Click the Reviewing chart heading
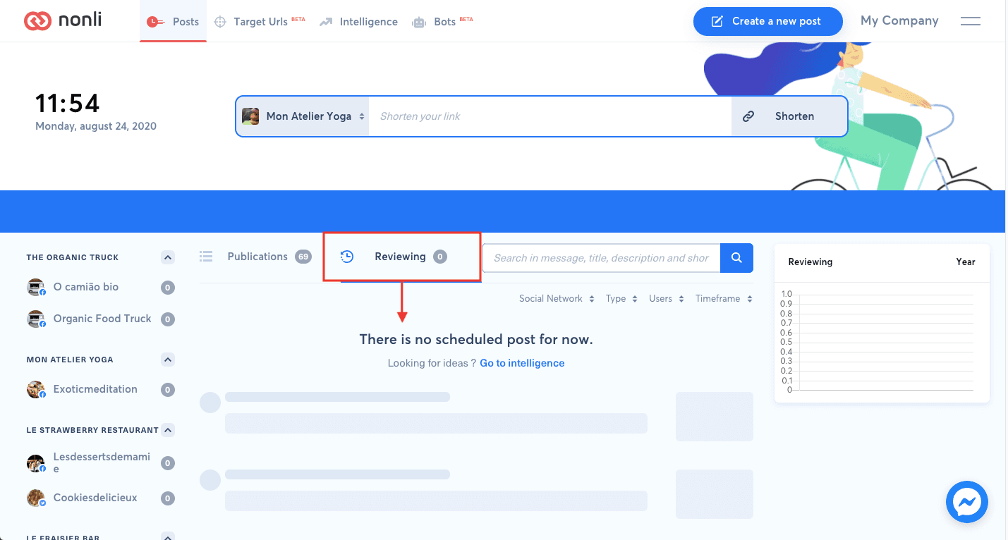1008x540 pixels. pyautogui.click(x=810, y=262)
